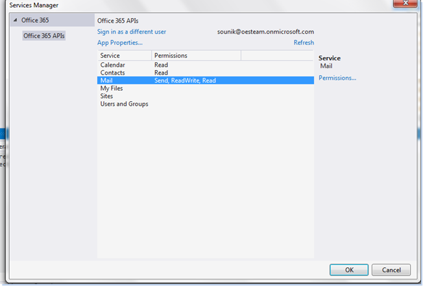
Task: Confirm with the OK button
Action: point(349,270)
